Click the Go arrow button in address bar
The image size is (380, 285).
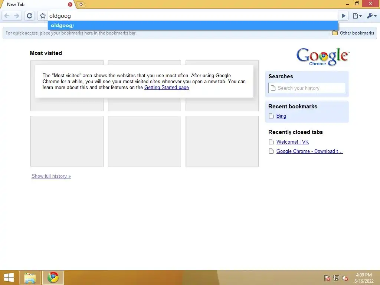[343, 16]
